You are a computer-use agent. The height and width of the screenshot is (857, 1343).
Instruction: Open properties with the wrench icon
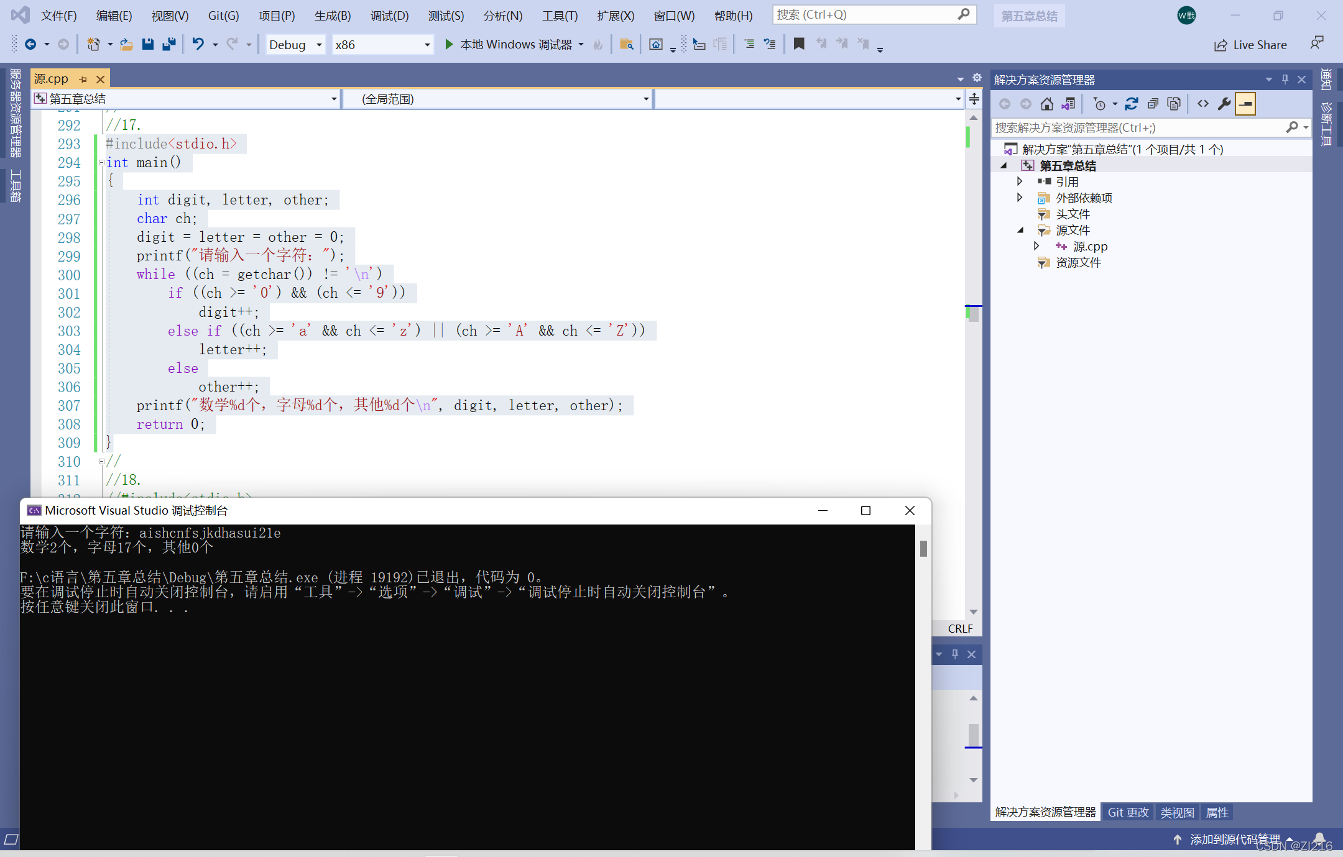1224,104
